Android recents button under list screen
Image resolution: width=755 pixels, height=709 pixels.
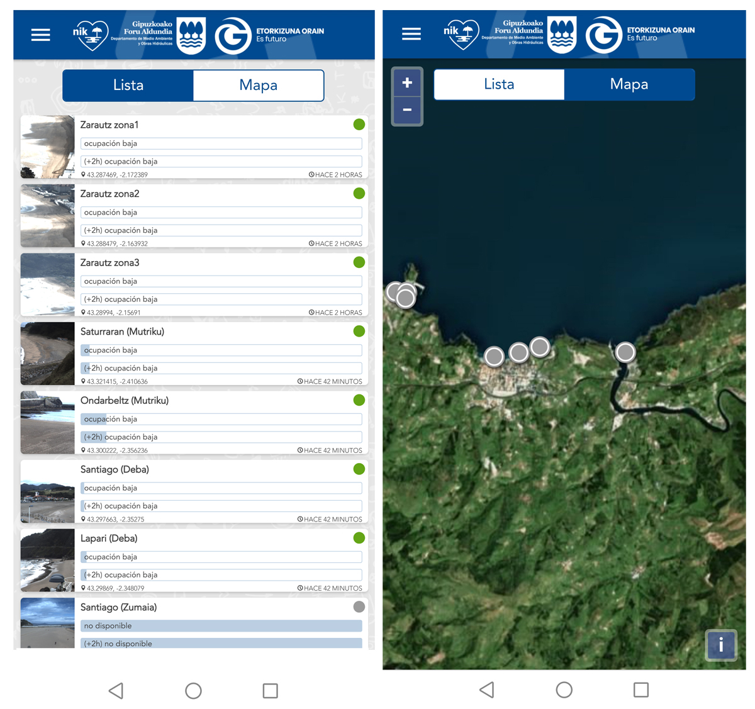(x=271, y=691)
